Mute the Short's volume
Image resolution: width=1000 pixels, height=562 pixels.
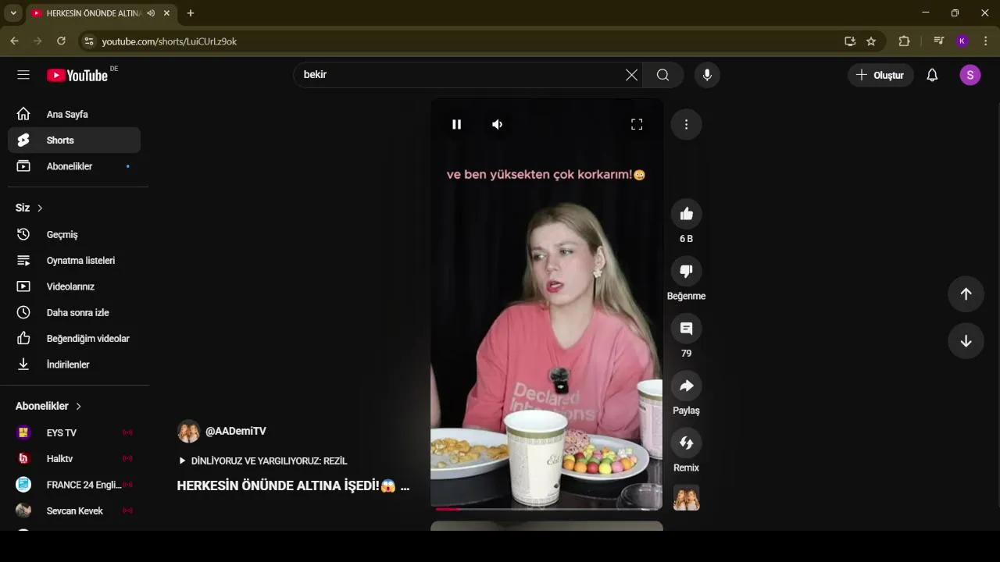pyautogui.click(x=497, y=124)
